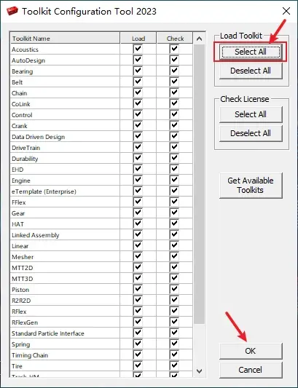This screenshot has height=388, width=298.
Task: Confirm configuration with the OK button
Action: coord(251,351)
